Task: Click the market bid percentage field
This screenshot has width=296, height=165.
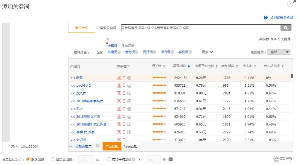Action: (153, 160)
